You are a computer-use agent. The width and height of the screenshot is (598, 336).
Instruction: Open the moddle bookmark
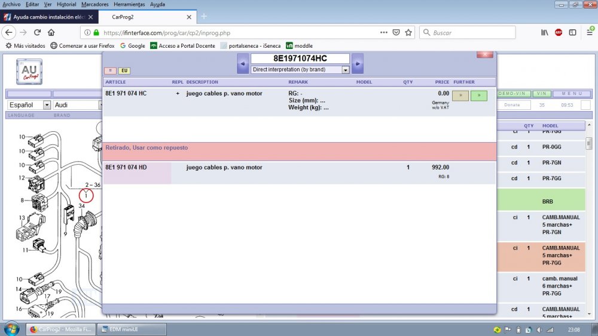click(x=300, y=46)
